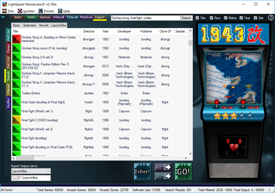
Task: Open the Clones side tab
Action: (8, 49)
